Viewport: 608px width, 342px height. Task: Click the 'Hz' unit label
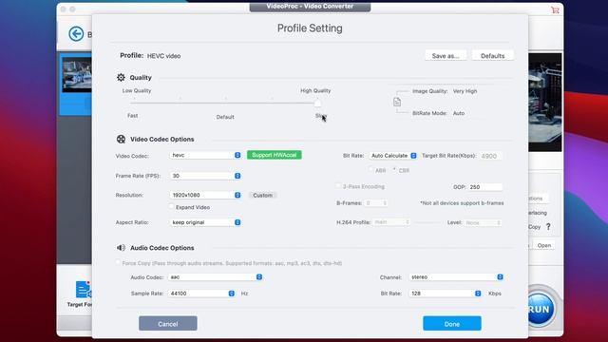coord(244,294)
